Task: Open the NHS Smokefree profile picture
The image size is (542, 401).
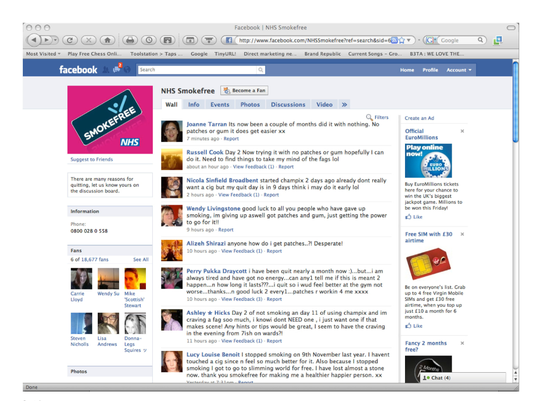Action: (x=110, y=120)
